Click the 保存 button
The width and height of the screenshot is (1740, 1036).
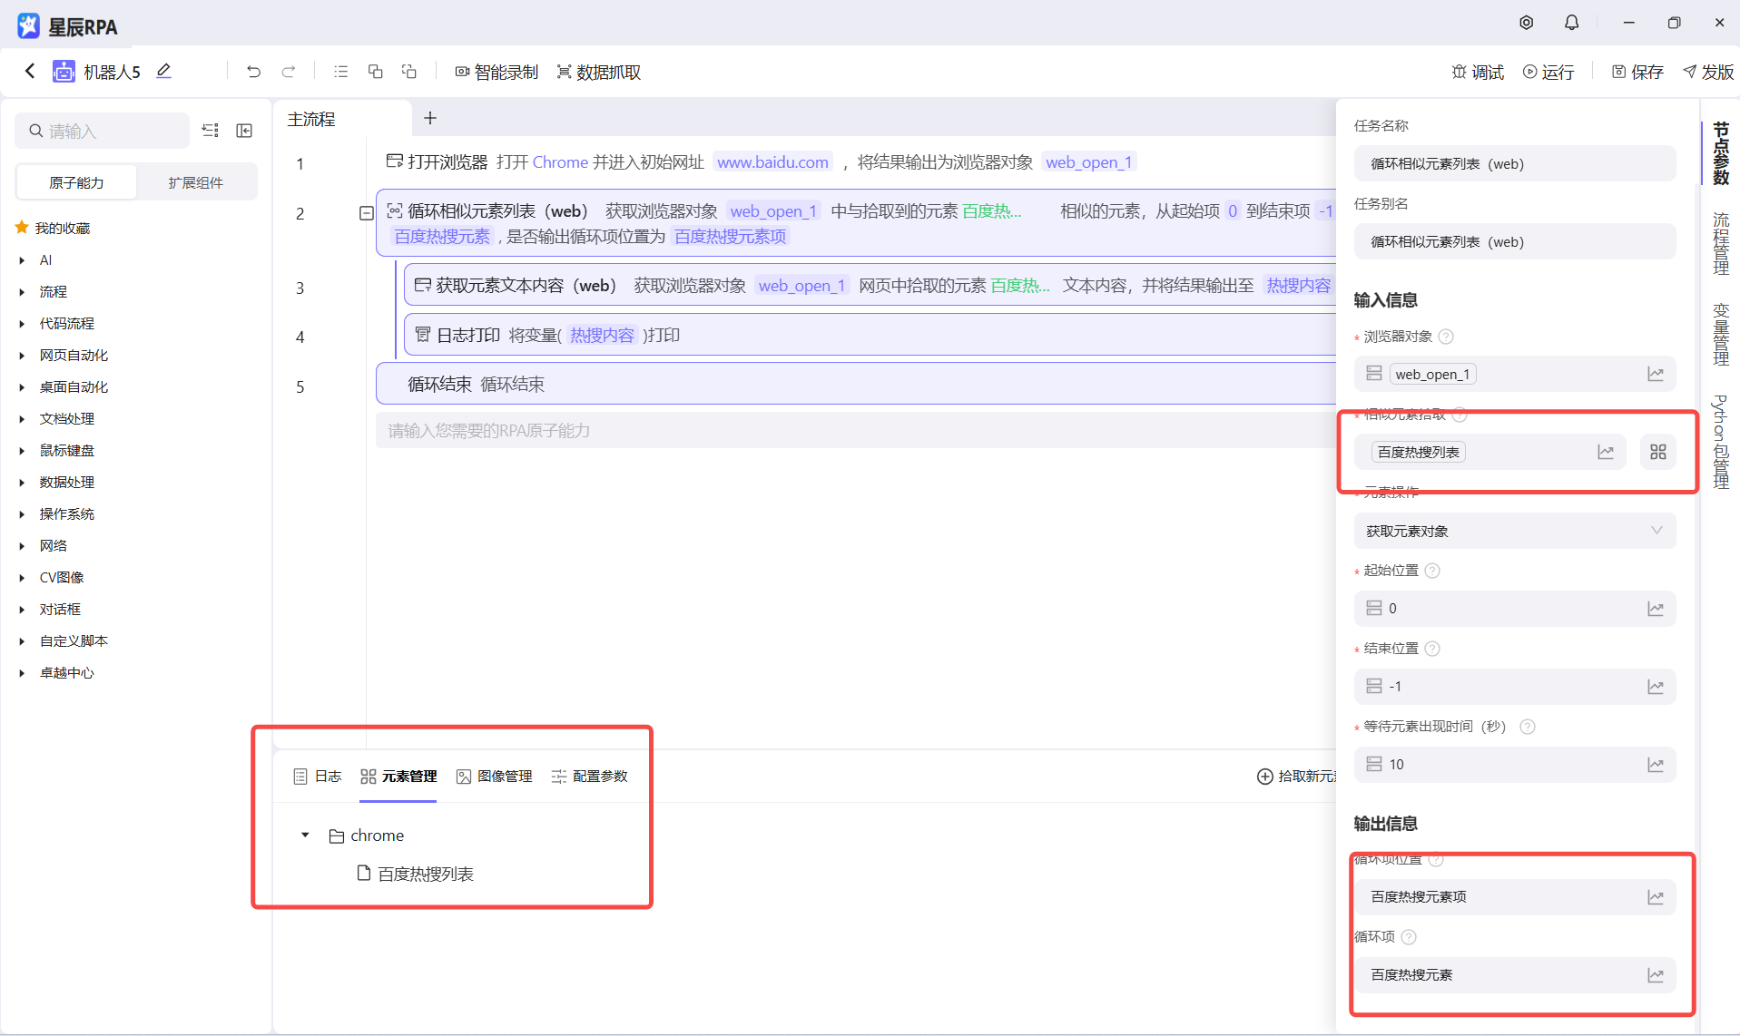click(1637, 72)
